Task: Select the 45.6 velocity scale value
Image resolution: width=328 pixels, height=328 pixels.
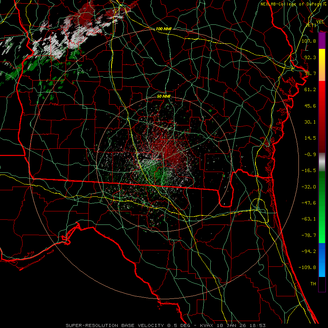Action: click(310, 106)
